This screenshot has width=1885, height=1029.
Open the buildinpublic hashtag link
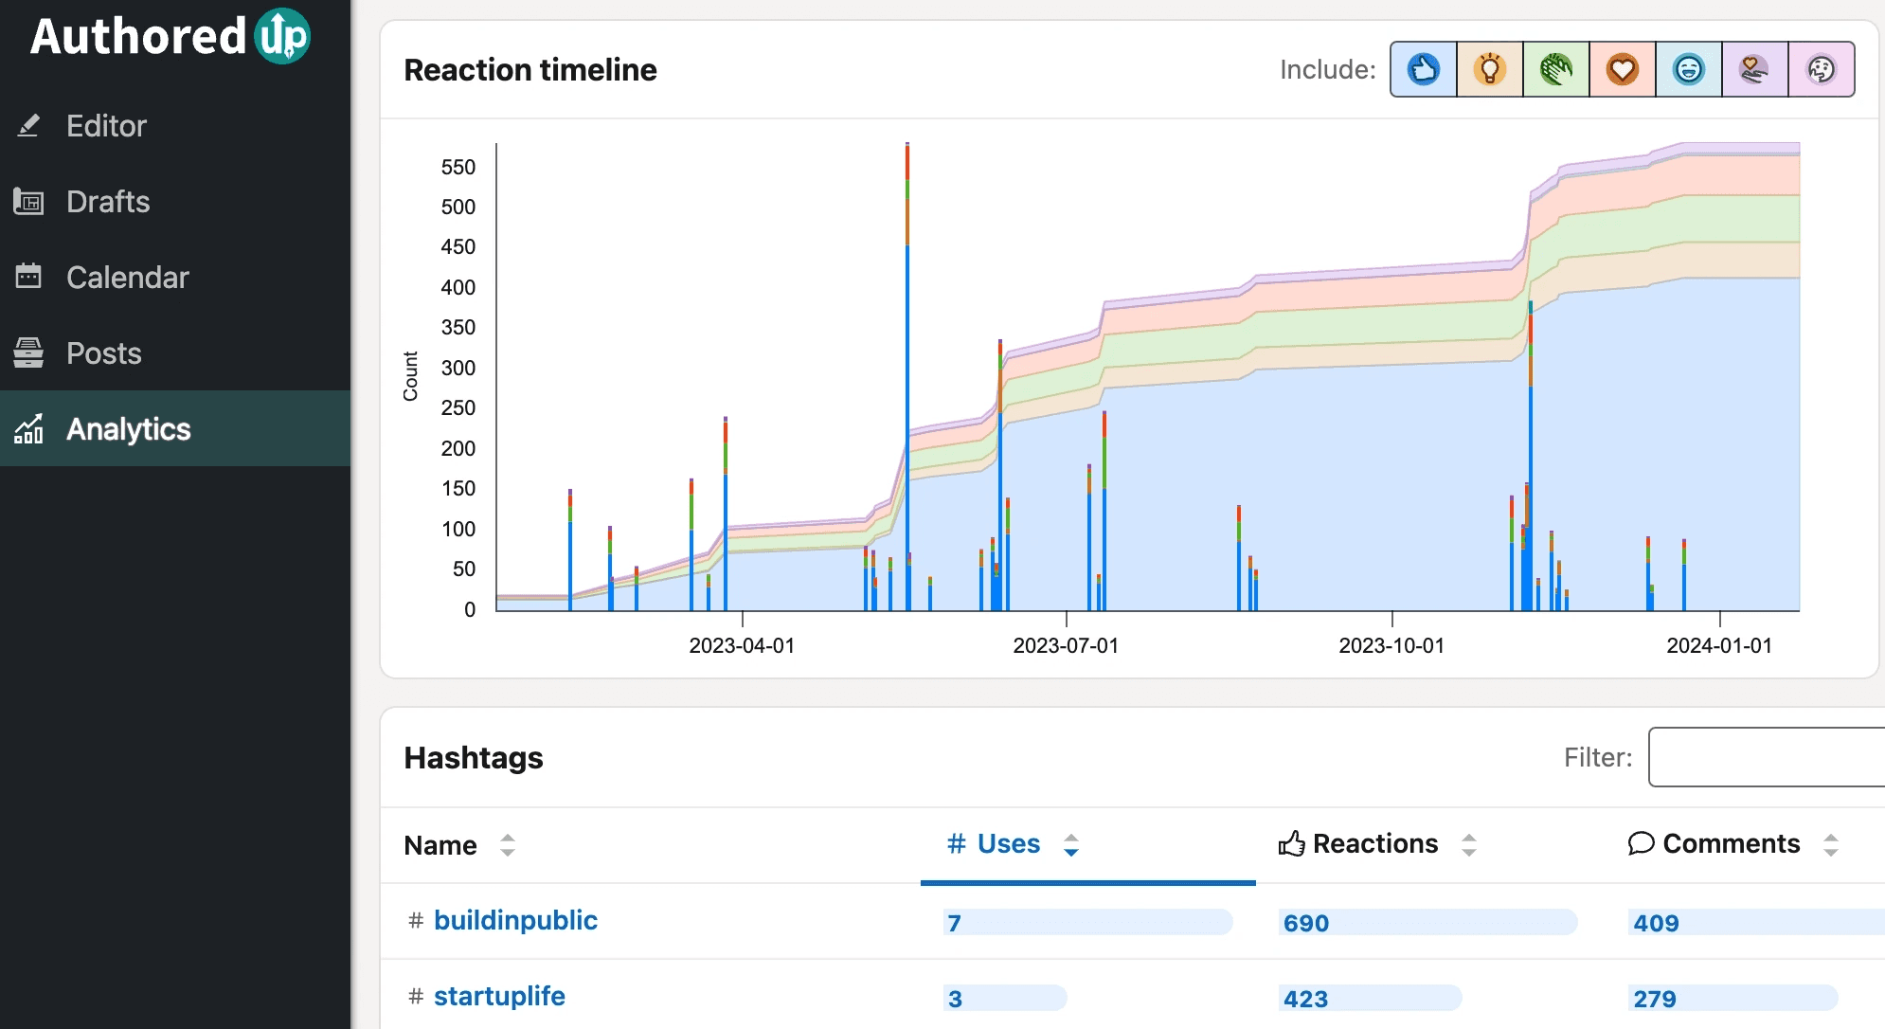click(x=515, y=920)
